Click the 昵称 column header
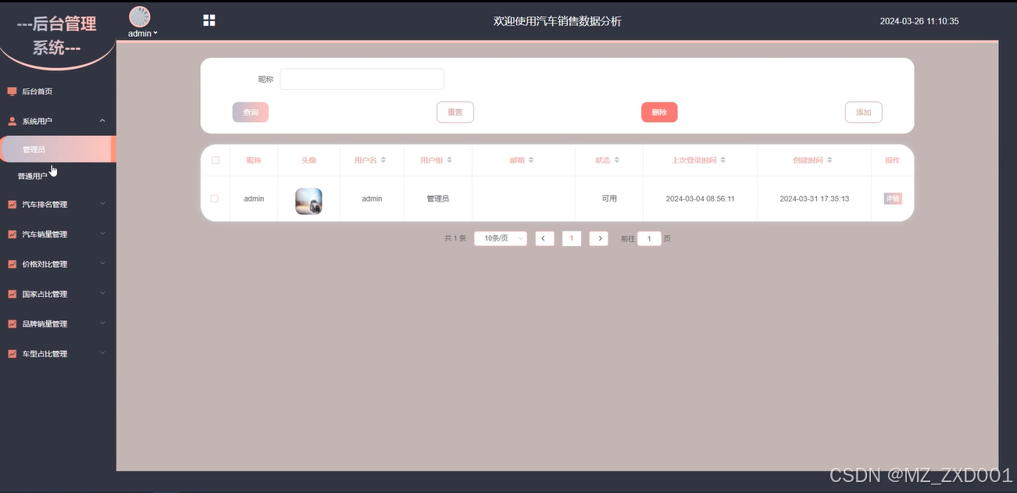This screenshot has width=1017, height=493. (254, 160)
